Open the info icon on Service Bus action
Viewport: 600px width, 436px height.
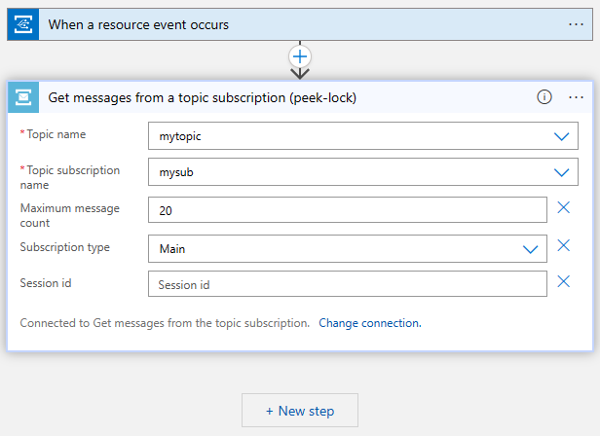point(544,97)
